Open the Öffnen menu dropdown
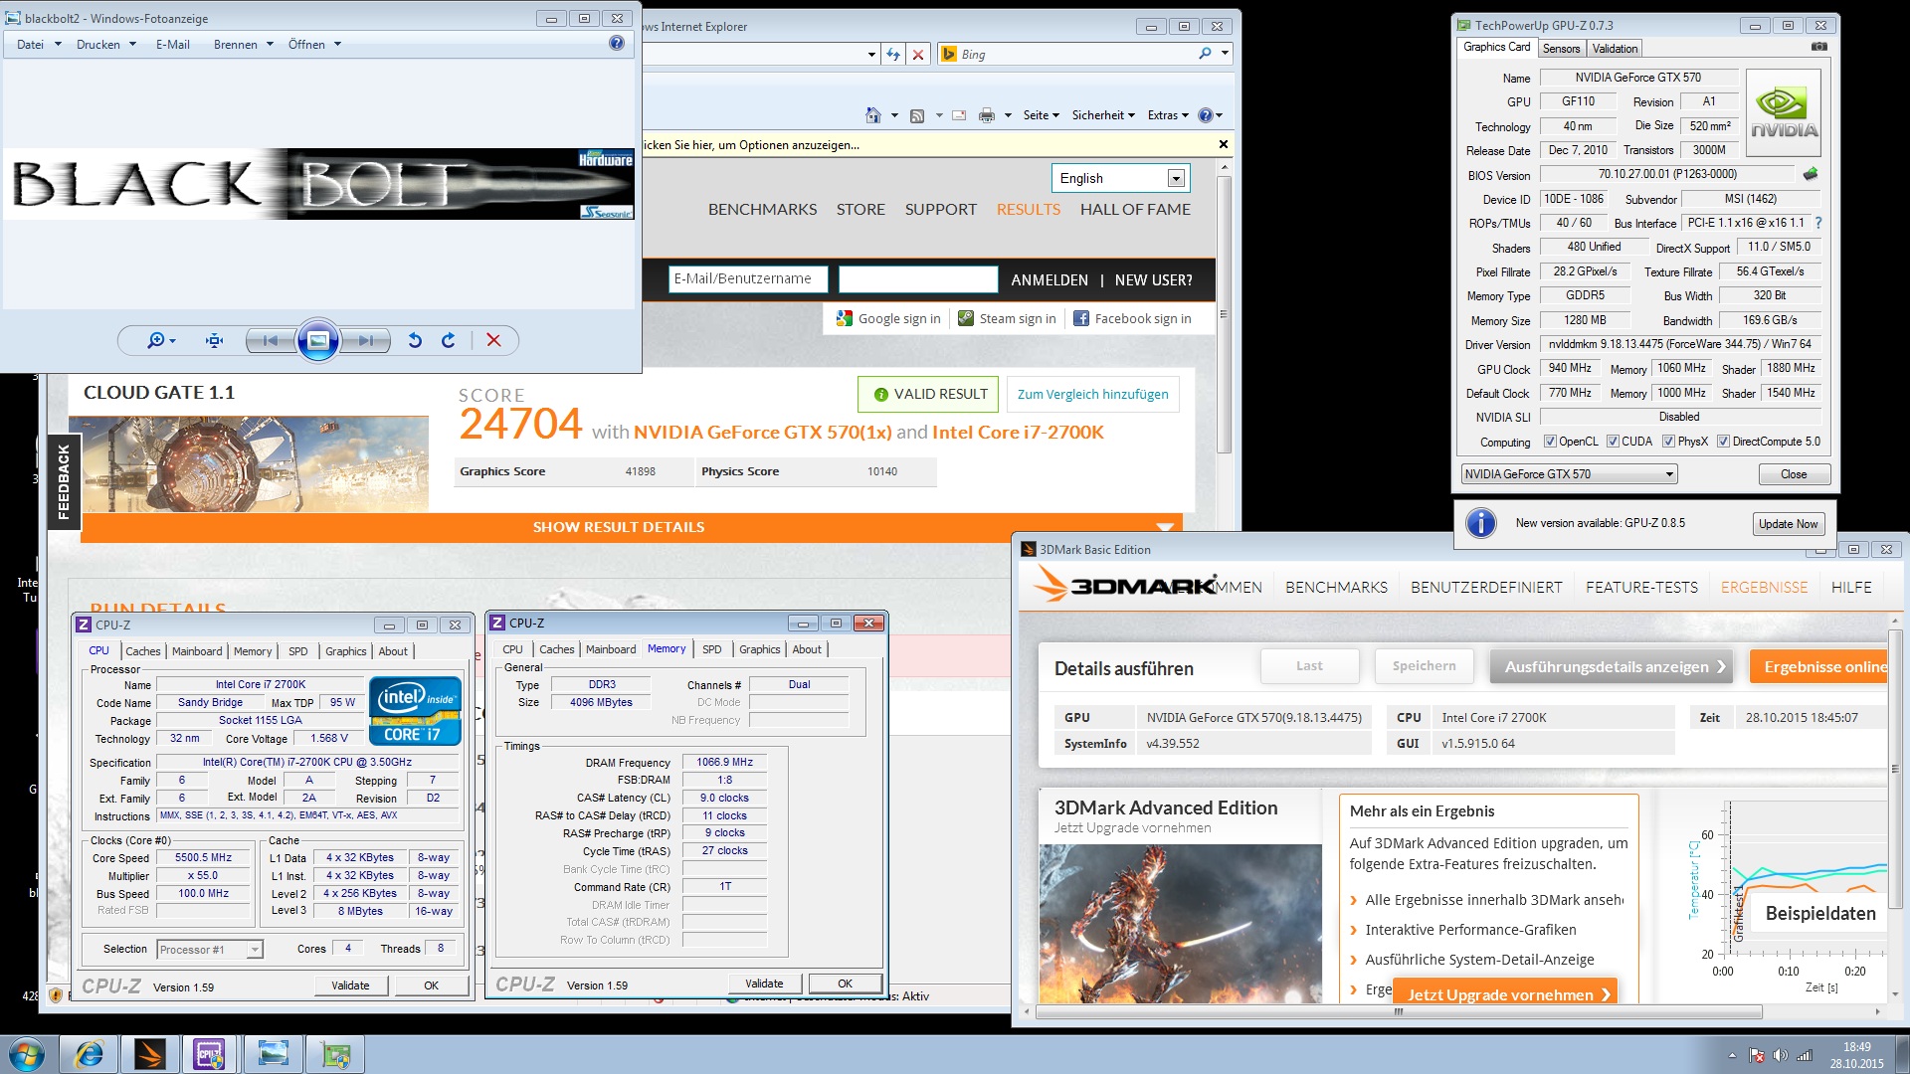The width and height of the screenshot is (1910, 1074). coord(314,44)
